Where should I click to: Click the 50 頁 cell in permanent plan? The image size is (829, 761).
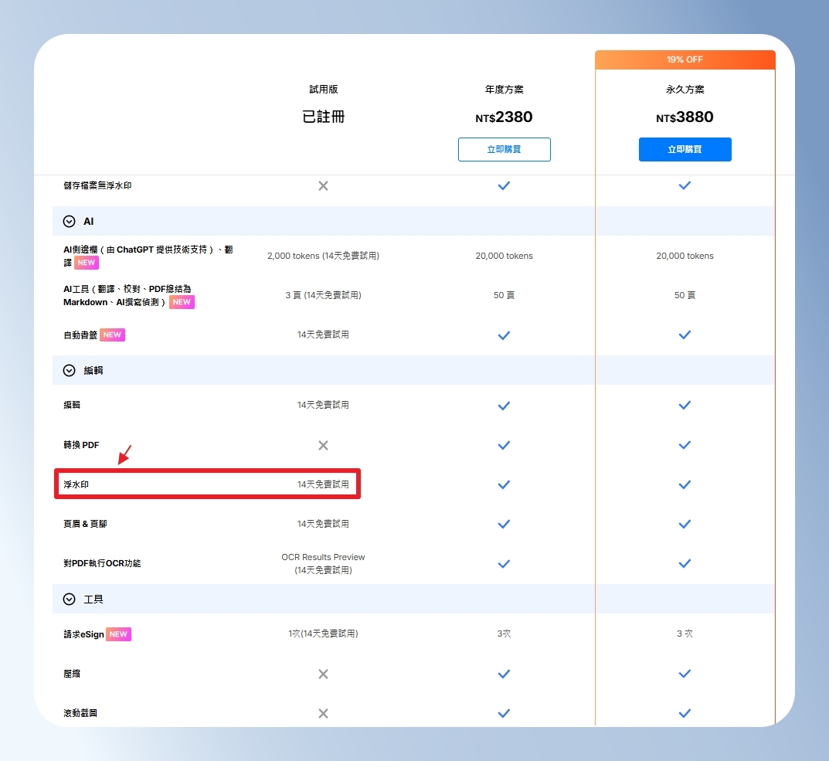685,295
